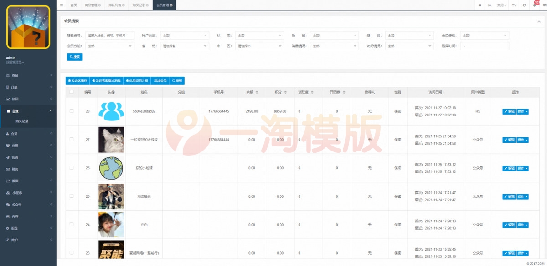The width and height of the screenshot is (547, 266).
Task: Open the notification bell with red badge
Action: tap(534, 5)
